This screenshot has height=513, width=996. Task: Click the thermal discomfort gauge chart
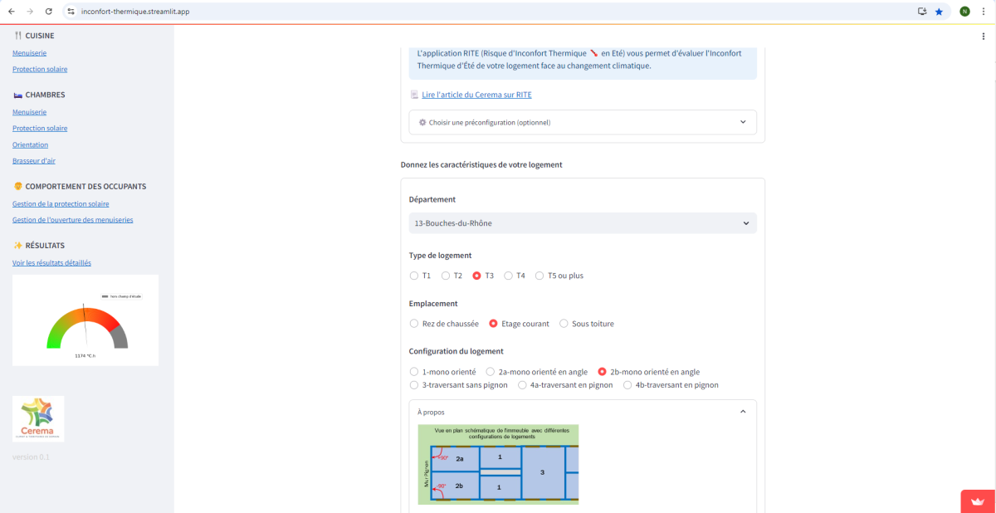coord(85,320)
